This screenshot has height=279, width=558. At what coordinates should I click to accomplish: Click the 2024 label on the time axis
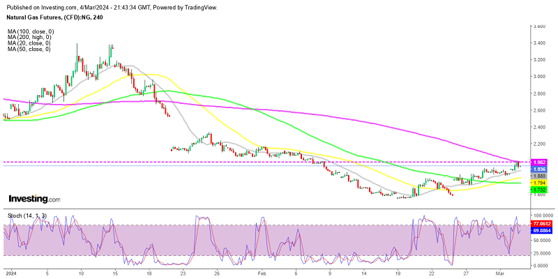10,274
